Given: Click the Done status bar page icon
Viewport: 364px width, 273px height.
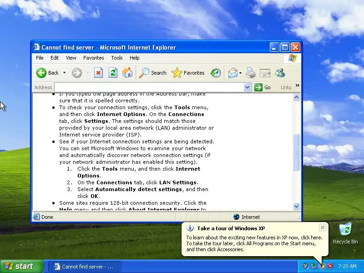Looking at the screenshot, I should point(36,217).
